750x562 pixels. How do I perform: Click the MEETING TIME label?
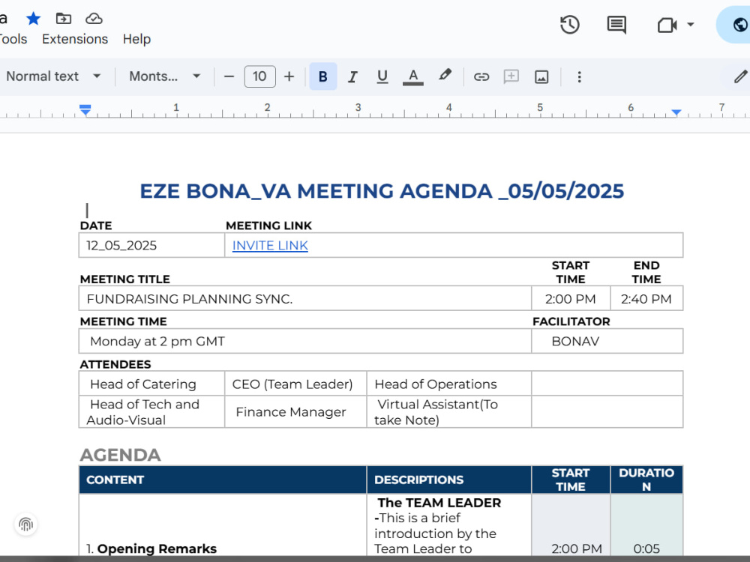124,321
